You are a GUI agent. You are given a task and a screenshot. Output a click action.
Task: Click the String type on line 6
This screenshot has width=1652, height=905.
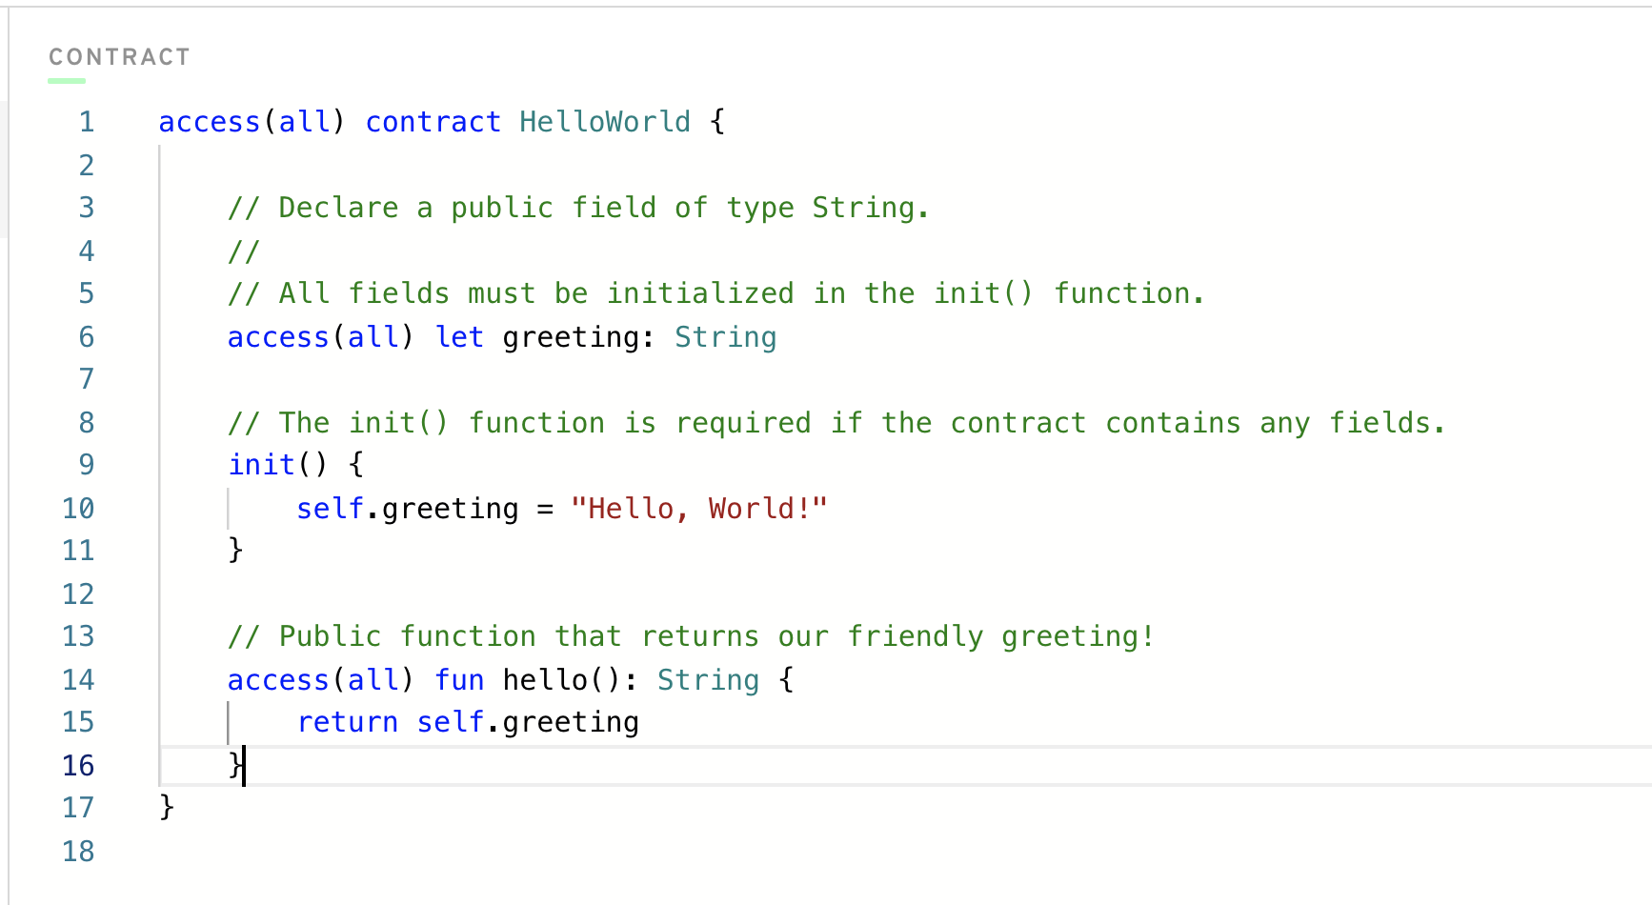(x=726, y=337)
